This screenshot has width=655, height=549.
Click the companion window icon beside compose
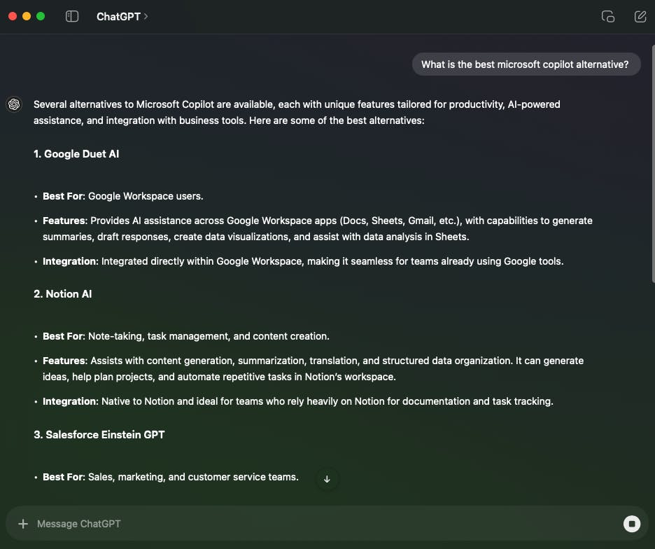point(607,17)
